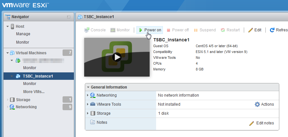Open the VMware Tools Actions menu
This screenshot has width=288, height=137.
pos(264,104)
